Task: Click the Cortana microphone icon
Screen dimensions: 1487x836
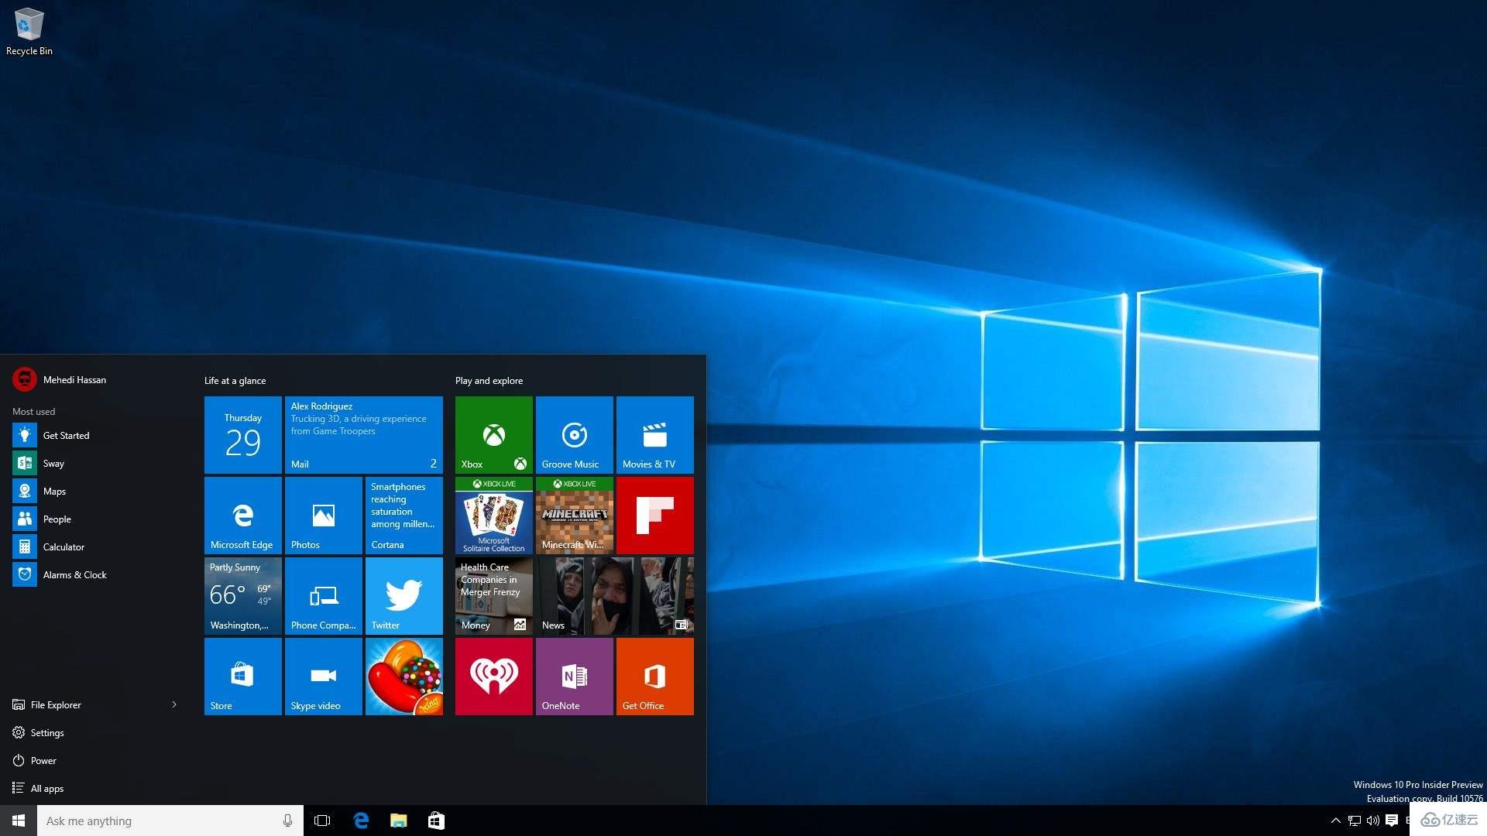Action: (x=287, y=821)
